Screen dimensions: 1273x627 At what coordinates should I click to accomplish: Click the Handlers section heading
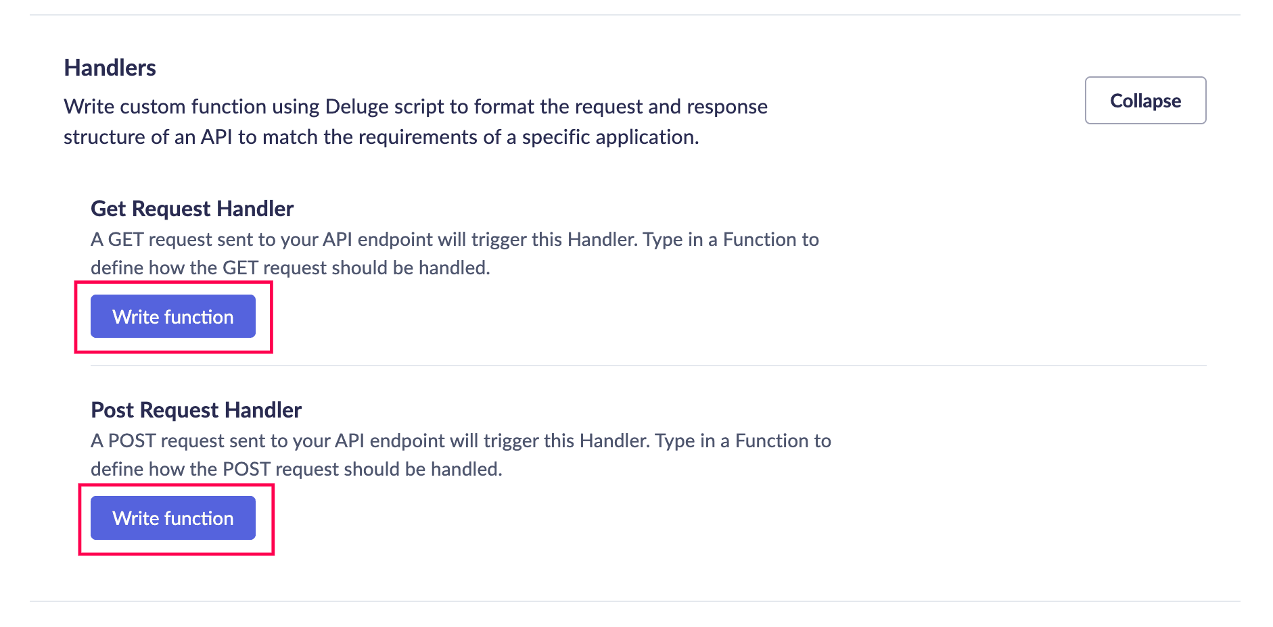(110, 68)
